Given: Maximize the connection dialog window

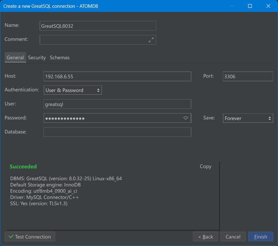Looking at the screenshot, I should tap(250, 6).
